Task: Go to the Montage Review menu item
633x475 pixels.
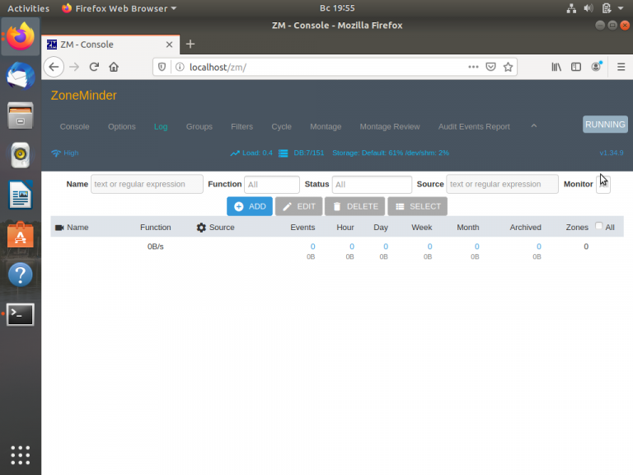Action: 390,127
